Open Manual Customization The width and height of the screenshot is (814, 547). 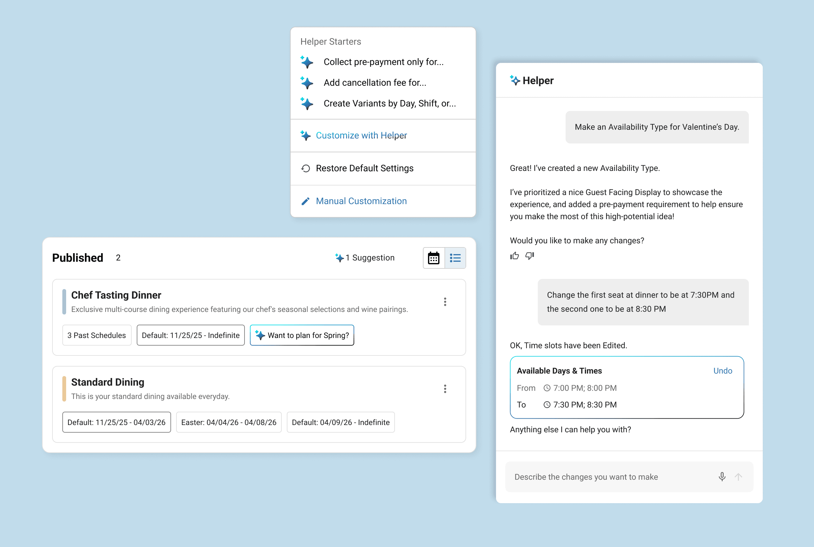pos(361,201)
